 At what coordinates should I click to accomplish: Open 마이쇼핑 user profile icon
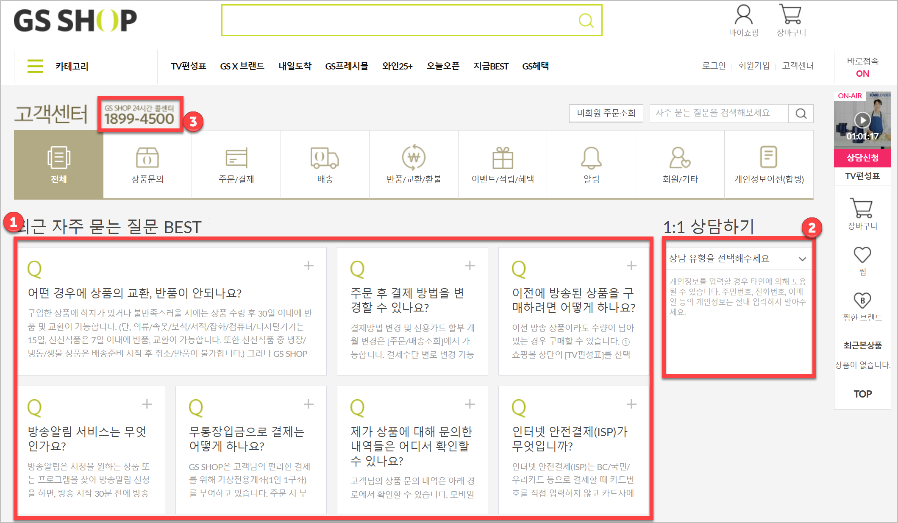[743, 16]
